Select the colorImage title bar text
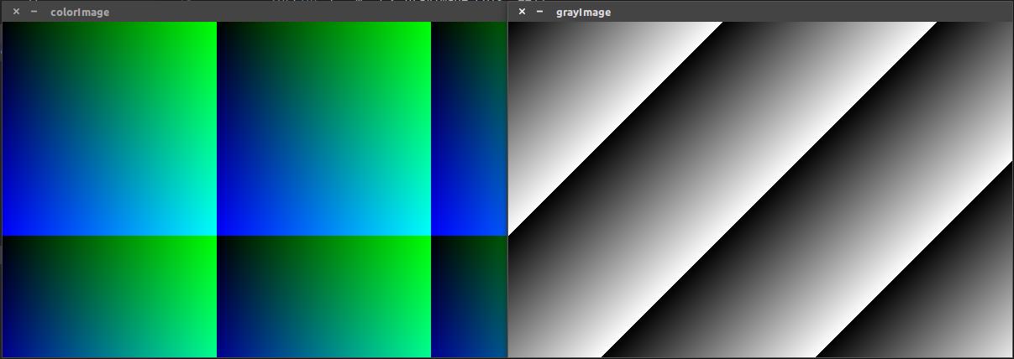Viewport: 1014px width, 359px height. [80, 13]
